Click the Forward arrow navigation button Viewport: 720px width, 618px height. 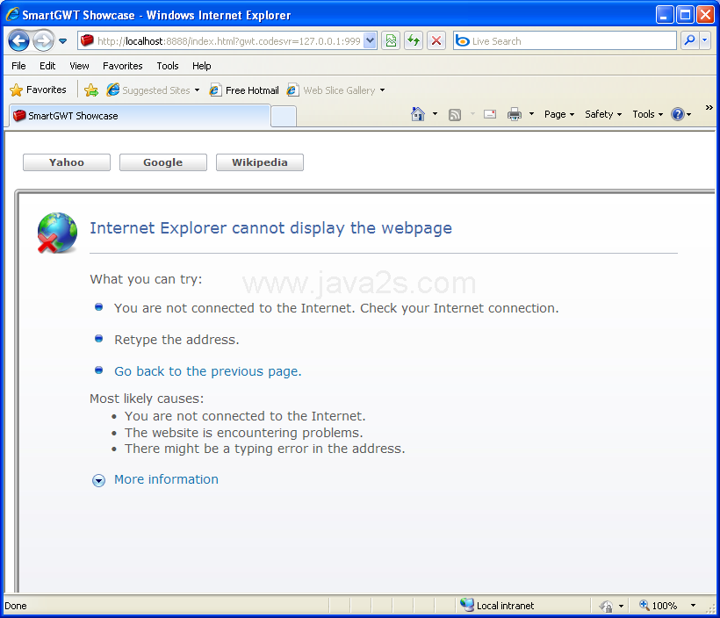(44, 41)
